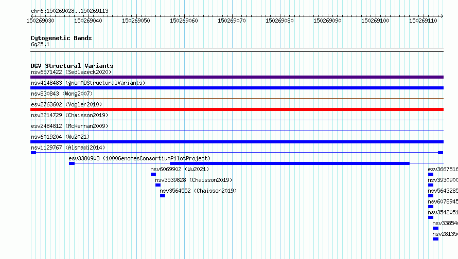Click the thick blue bar under nsv6019204
The width and height of the screenshot is (458, 259).
237,142
